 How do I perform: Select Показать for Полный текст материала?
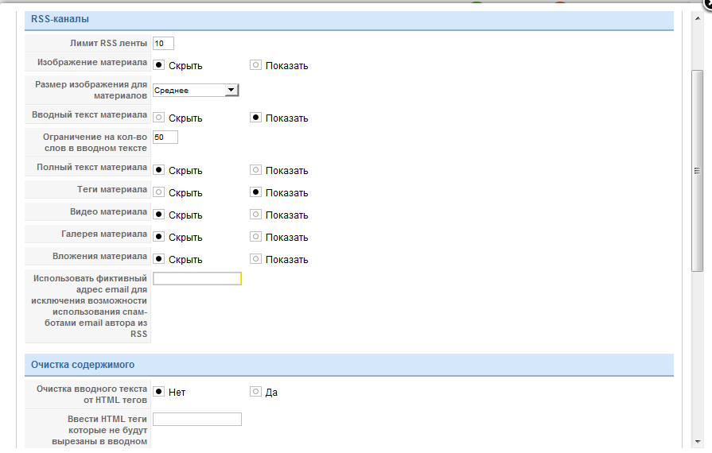(x=255, y=170)
